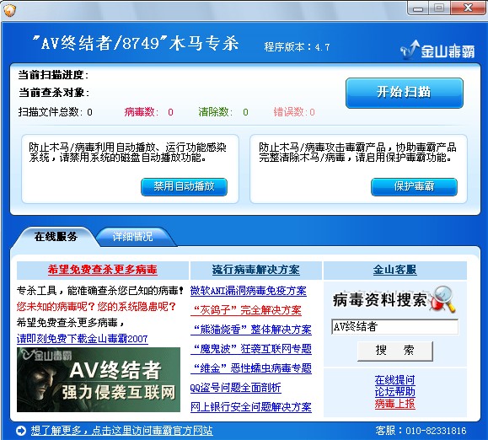Click 病毒上报 link

395,404
